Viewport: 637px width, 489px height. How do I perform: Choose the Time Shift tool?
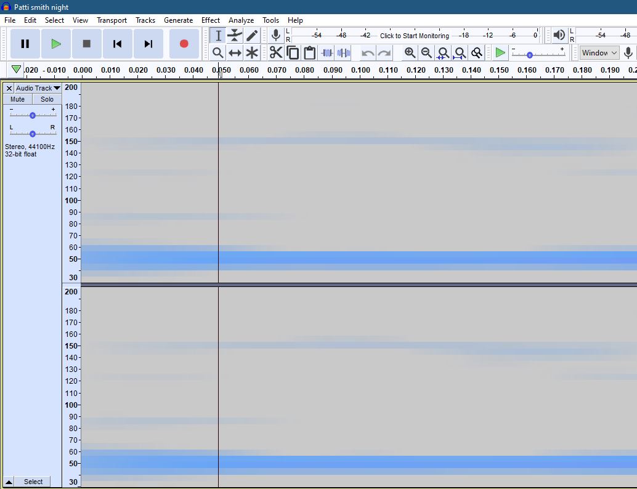pyautogui.click(x=235, y=53)
